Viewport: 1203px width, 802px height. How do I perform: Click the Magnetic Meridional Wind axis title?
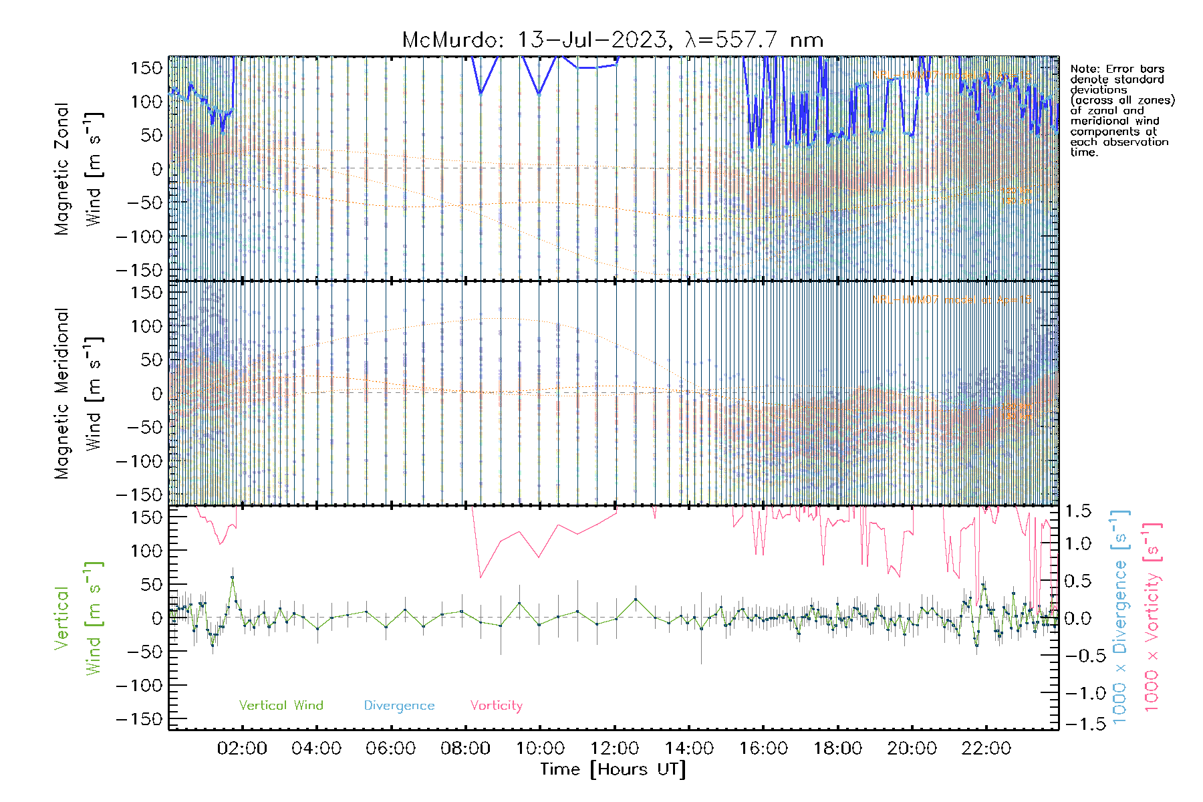pos(78,394)
